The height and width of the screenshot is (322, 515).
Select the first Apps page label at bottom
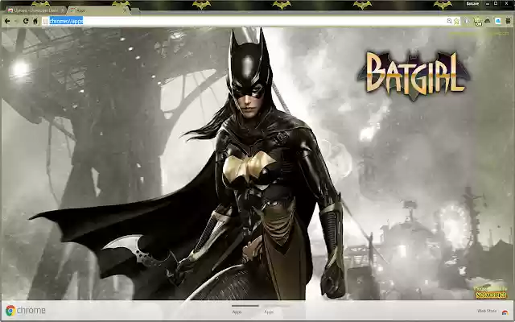pyautogui.click(x=237, y=312)
